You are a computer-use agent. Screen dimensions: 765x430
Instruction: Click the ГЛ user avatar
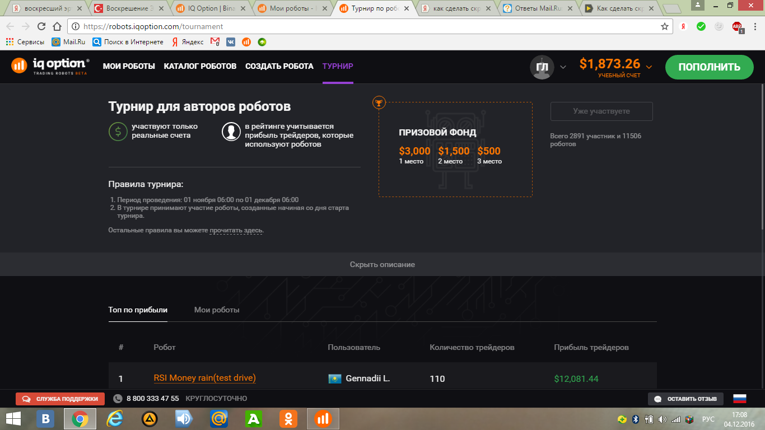[542, 67]
